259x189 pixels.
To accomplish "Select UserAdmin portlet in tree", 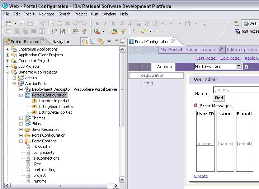I will click(x=54, y=101).
